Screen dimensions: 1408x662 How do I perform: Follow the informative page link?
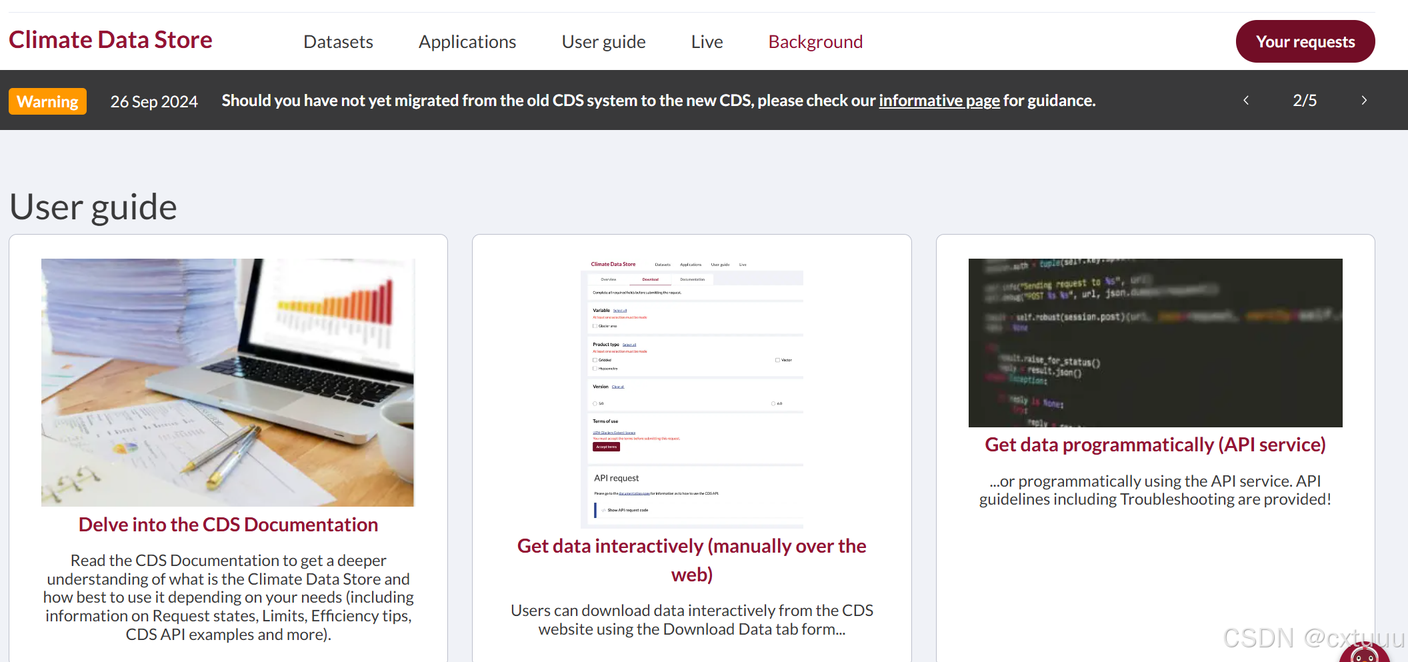coord(939,101)
